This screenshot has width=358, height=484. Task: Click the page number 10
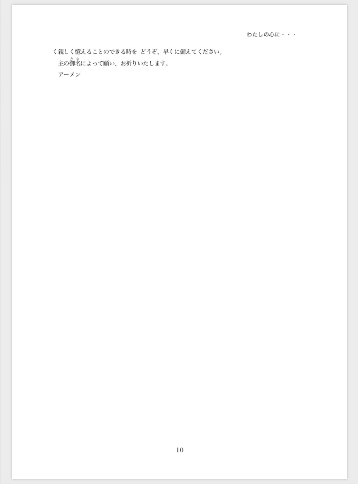(180, 450)
